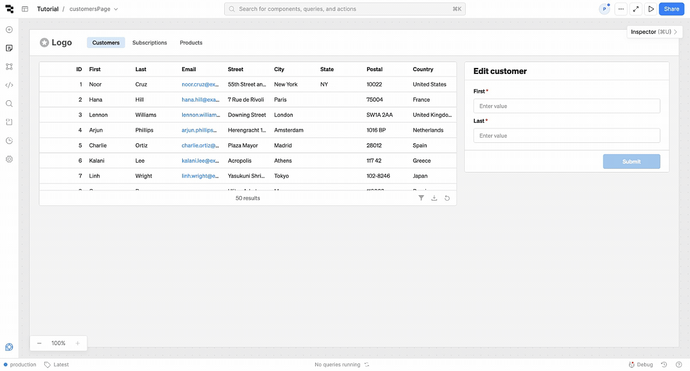Download table data using the download icon

click(x=434, y=198)
